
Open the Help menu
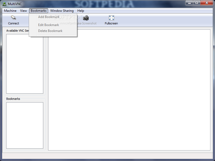81,11
